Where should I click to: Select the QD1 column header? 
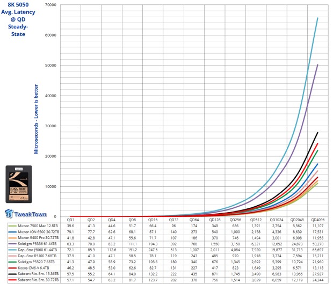(70, 220)
